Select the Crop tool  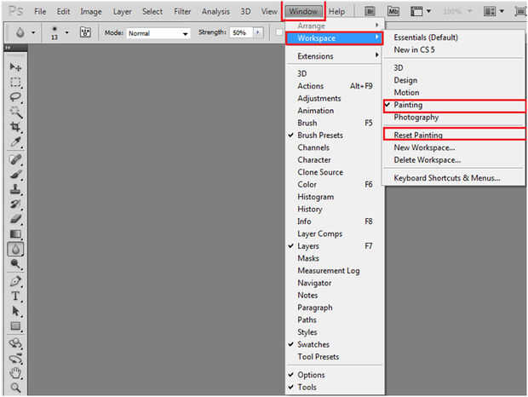tap(15, 127)
